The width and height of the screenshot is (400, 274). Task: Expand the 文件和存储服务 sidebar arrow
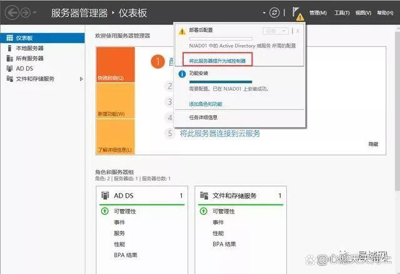tap(81, 79)
